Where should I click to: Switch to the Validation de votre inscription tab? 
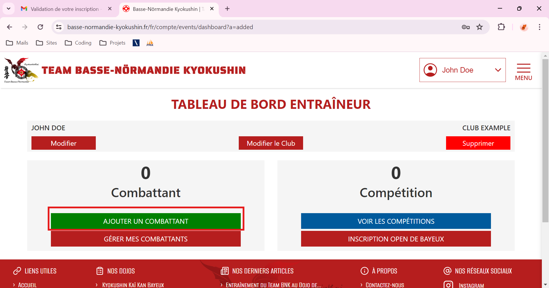pos(65,9)
